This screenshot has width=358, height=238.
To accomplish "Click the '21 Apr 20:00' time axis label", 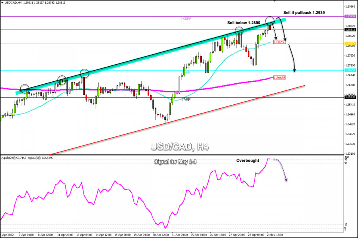I will coord(180,235).
